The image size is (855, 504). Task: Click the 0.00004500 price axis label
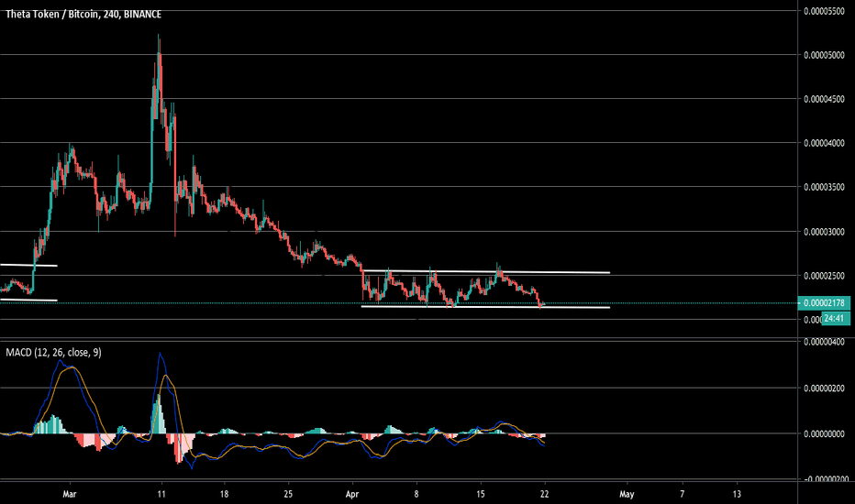click(824, 99)
